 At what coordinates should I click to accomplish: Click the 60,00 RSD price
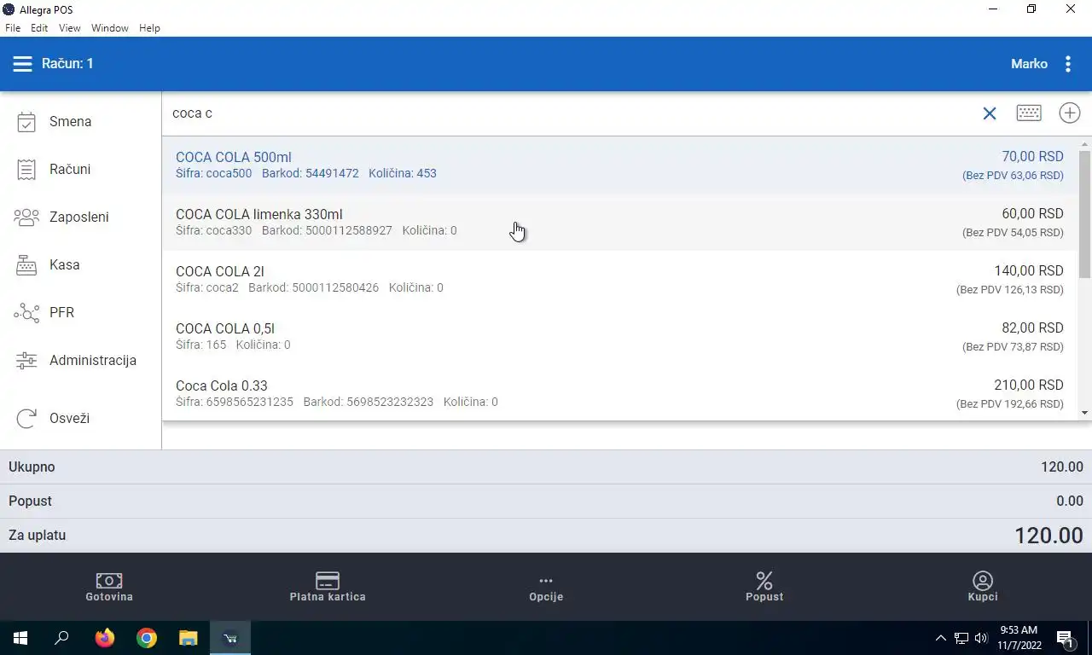tap(1032, 214)
